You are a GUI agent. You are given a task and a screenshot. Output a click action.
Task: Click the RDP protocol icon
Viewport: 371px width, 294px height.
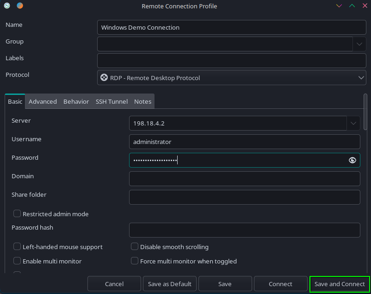click(104, 78)
